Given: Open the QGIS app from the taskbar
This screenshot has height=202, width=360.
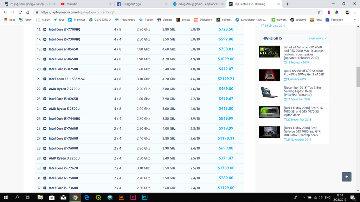Looking at the screenshot, I should (98, 197).
